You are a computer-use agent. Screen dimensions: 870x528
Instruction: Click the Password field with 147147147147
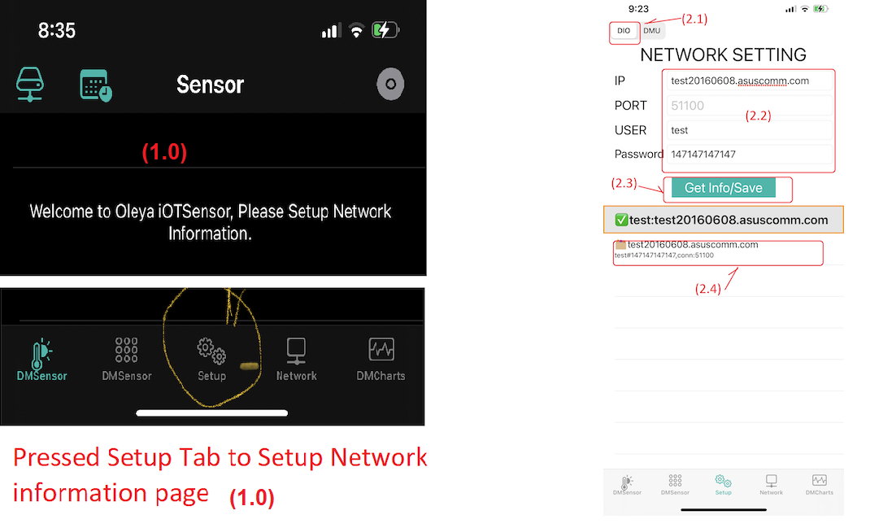click(x=750, y=155)
